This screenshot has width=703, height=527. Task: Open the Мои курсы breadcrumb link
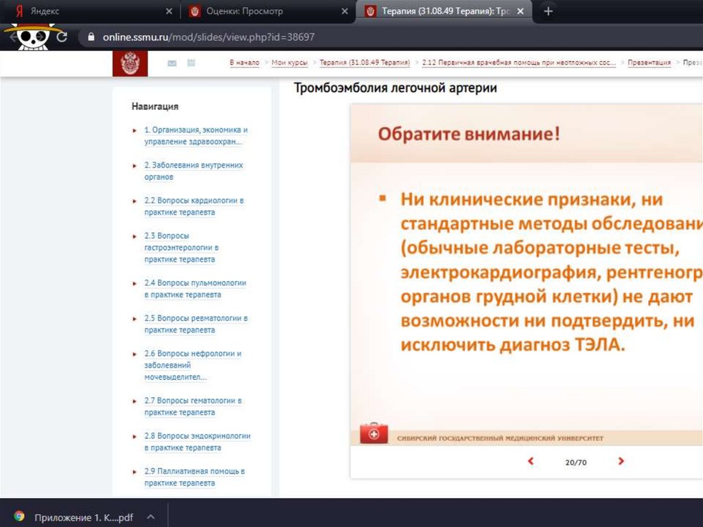(290, 63)
